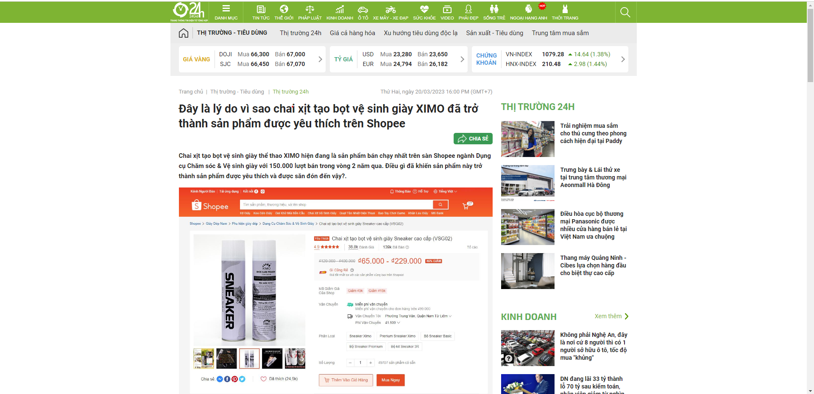Go to the VIDEO section
The image size is (814, 394).
447,12
